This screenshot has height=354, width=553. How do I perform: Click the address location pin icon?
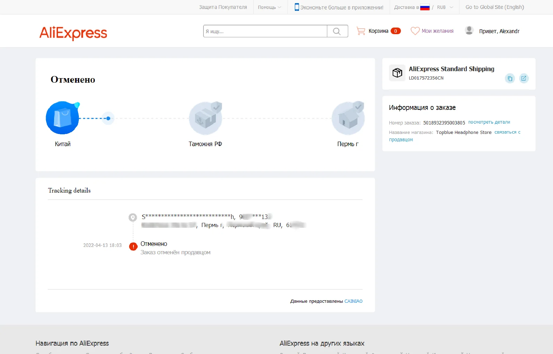(133, 217)
